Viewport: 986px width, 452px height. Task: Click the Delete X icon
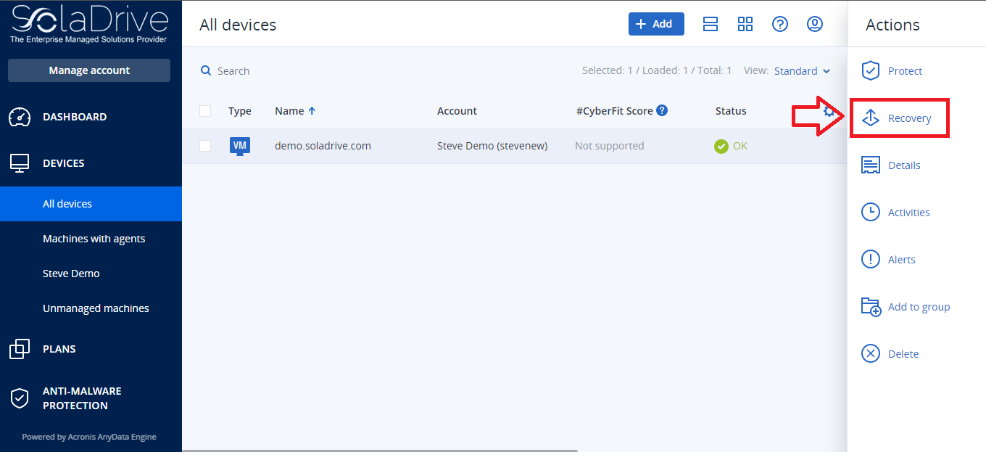tap(870, 353)
